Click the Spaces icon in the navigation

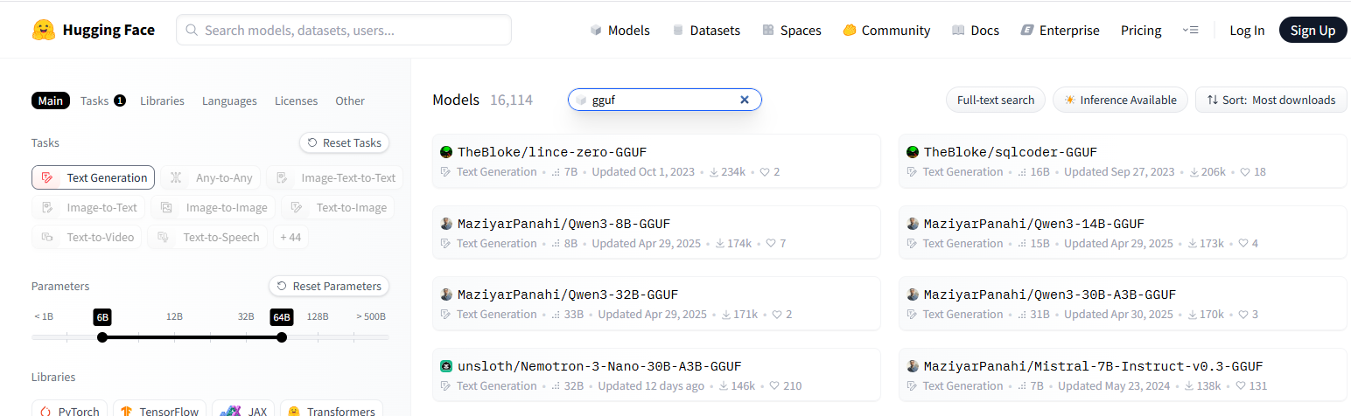[768, 30]
